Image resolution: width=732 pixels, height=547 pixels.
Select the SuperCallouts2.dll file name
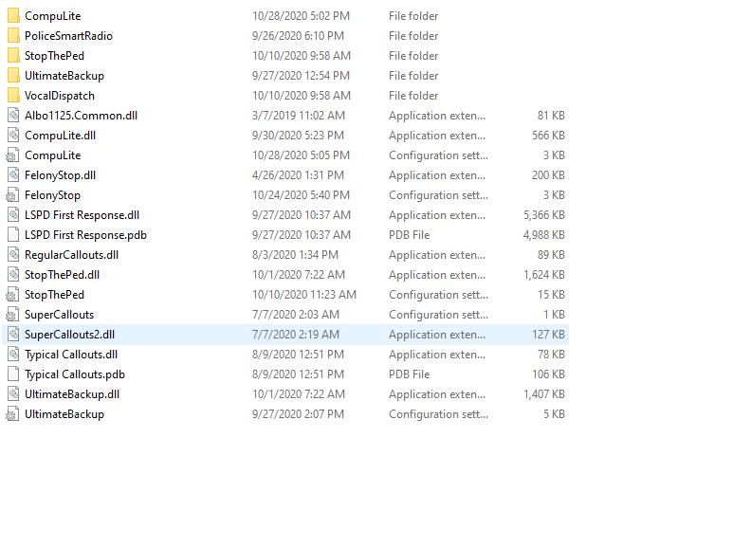point(69,335)
